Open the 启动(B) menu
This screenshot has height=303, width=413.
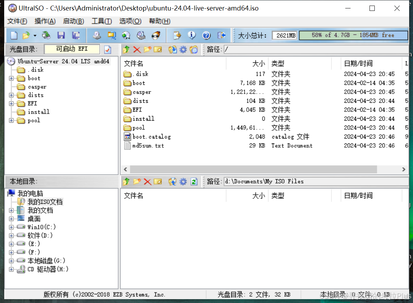(73, 21)
